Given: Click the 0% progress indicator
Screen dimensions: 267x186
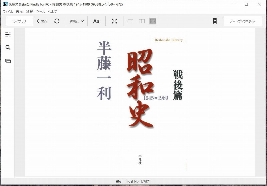Looking at the screenshot, I should [118, 182].
